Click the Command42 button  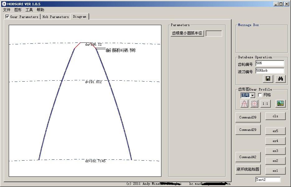(248, 157)
